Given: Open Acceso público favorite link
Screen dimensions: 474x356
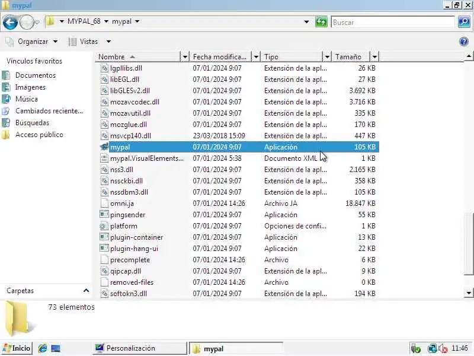Looking at the screenshot, I should pos(39,135).
